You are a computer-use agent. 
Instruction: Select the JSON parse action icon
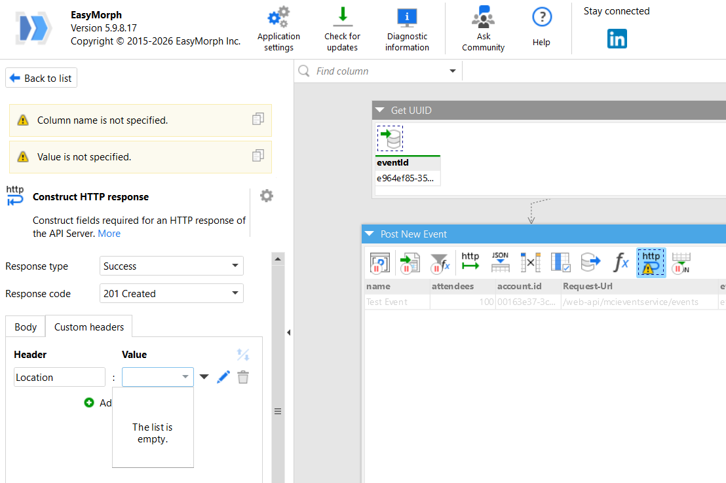coord(500,262)
